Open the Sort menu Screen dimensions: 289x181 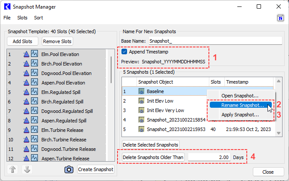click(x=38, y=18)
